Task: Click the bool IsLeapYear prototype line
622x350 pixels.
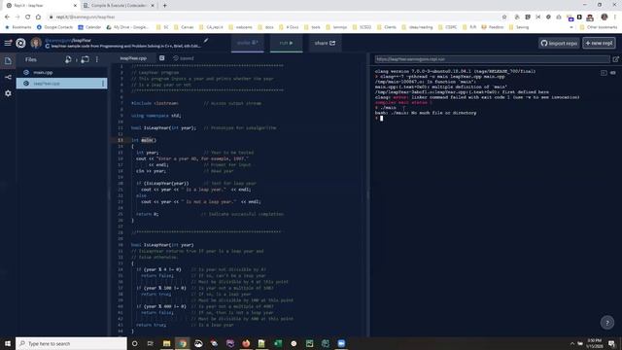Action: 163,127
